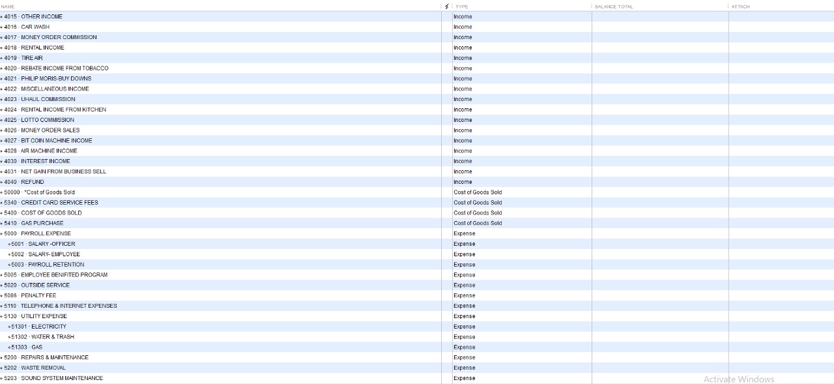The image size is (834, 384).
Task: Select 5203 SOUND SYSTEM MAINTENANCE account
Action: coord(62,378)
